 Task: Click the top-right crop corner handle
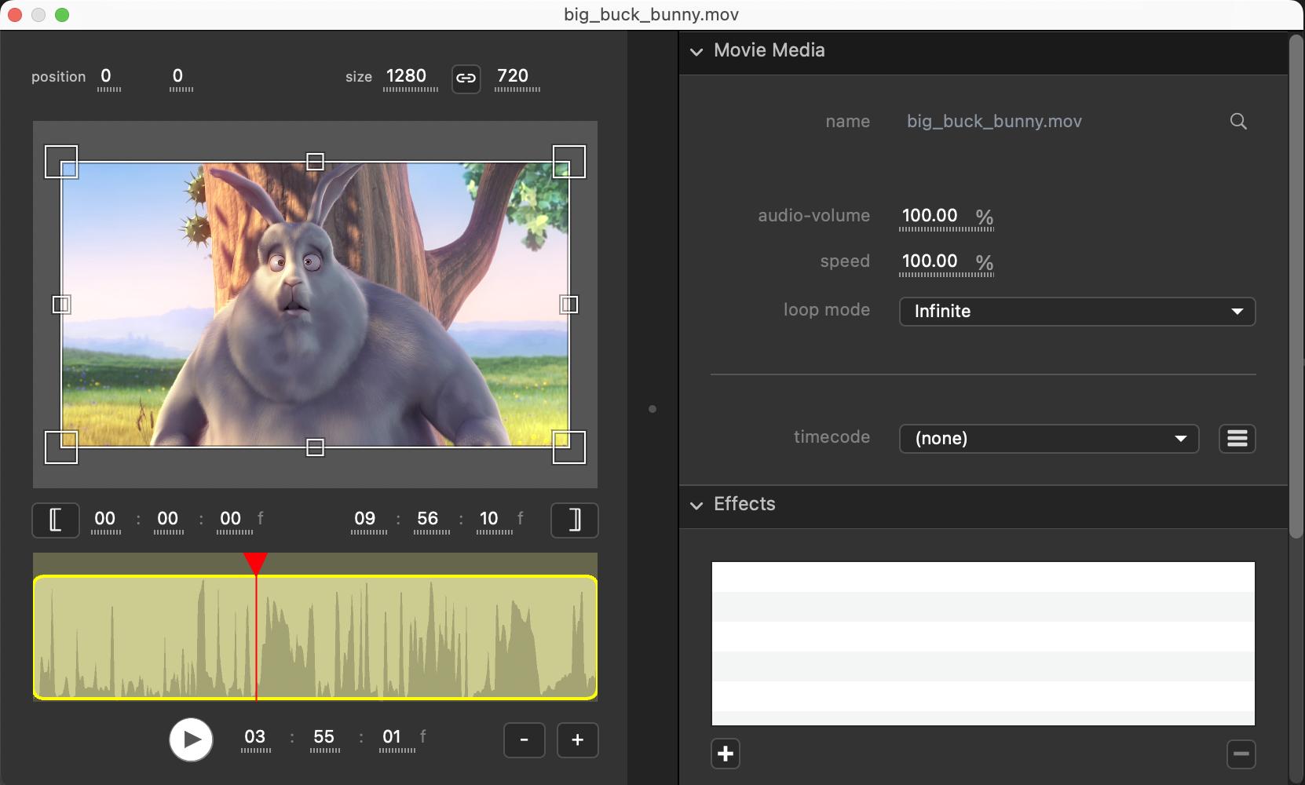(568, 162)
